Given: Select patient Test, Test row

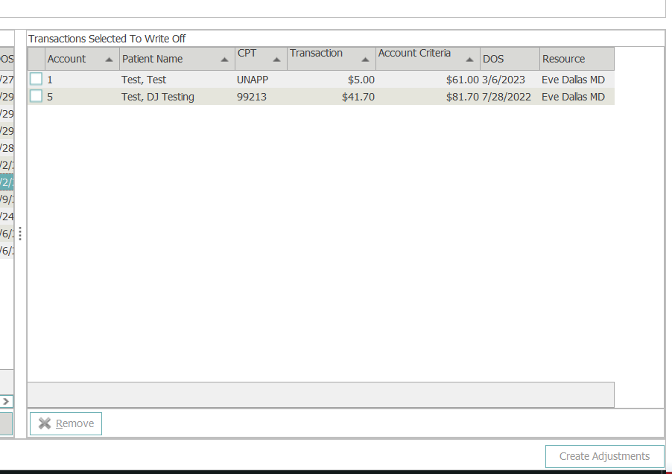Looking at the screenshot, I should click(144, 80).
